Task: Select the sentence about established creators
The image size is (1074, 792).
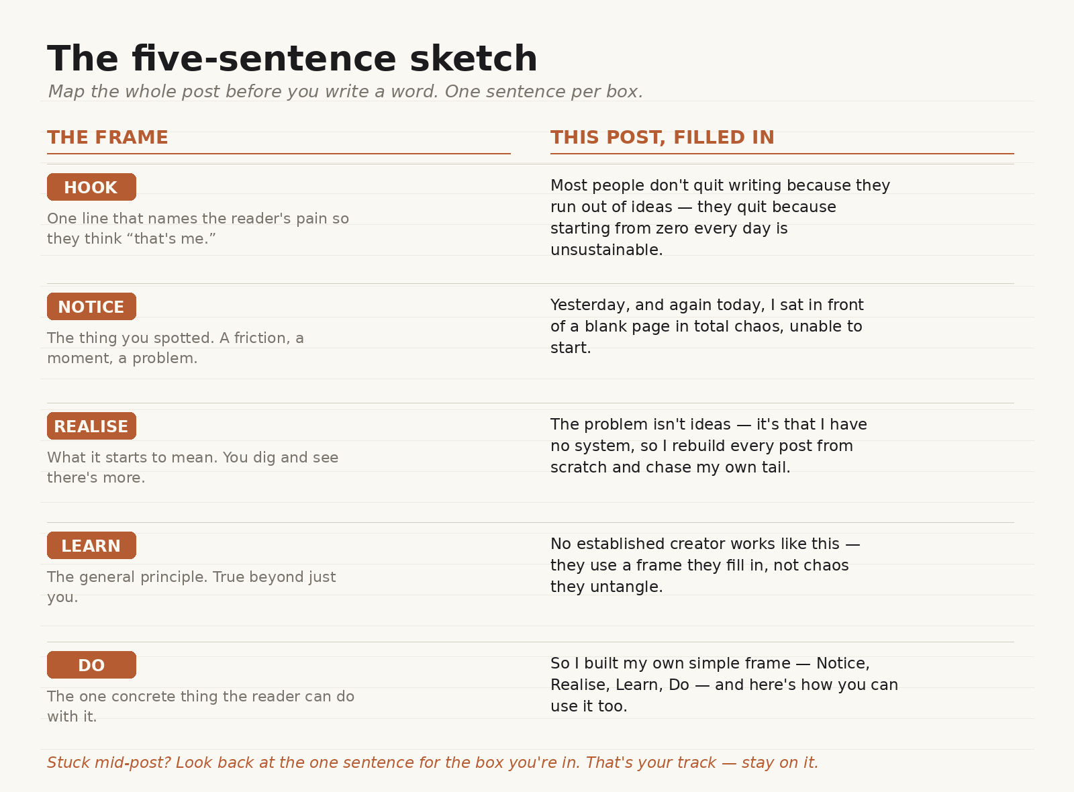Action: click(x=705, y=565)
